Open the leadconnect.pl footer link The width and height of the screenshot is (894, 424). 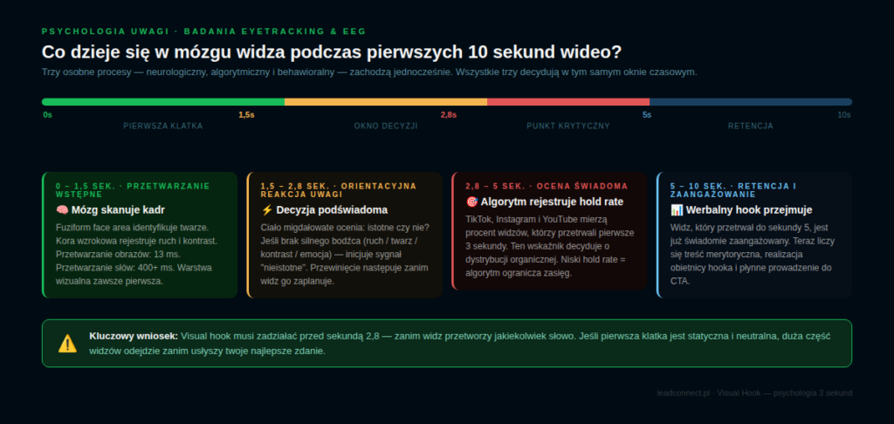click(684, 393)
